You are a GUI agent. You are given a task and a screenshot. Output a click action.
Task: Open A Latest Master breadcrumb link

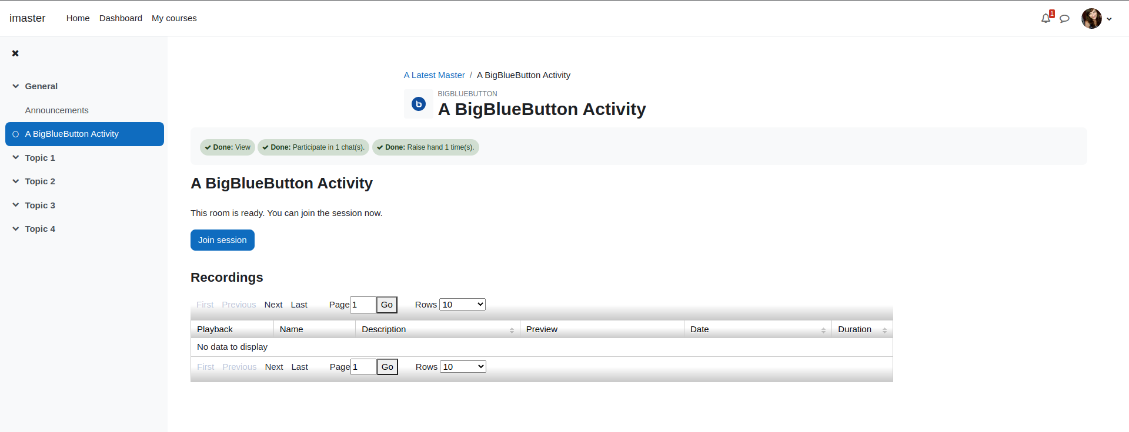[434, 75]
